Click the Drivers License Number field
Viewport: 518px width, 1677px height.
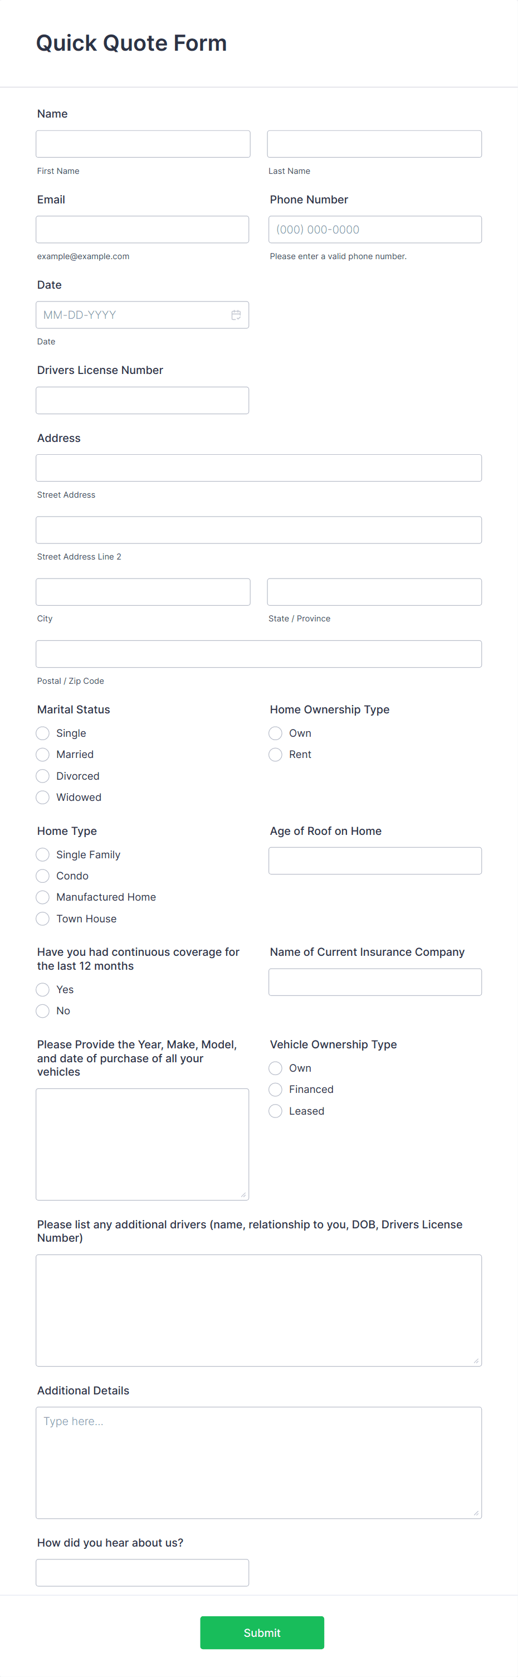(x=142, y=400)
